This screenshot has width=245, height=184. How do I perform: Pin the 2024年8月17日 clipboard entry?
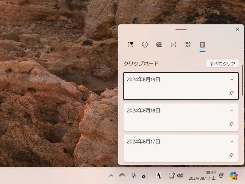(x=232, y=155)
